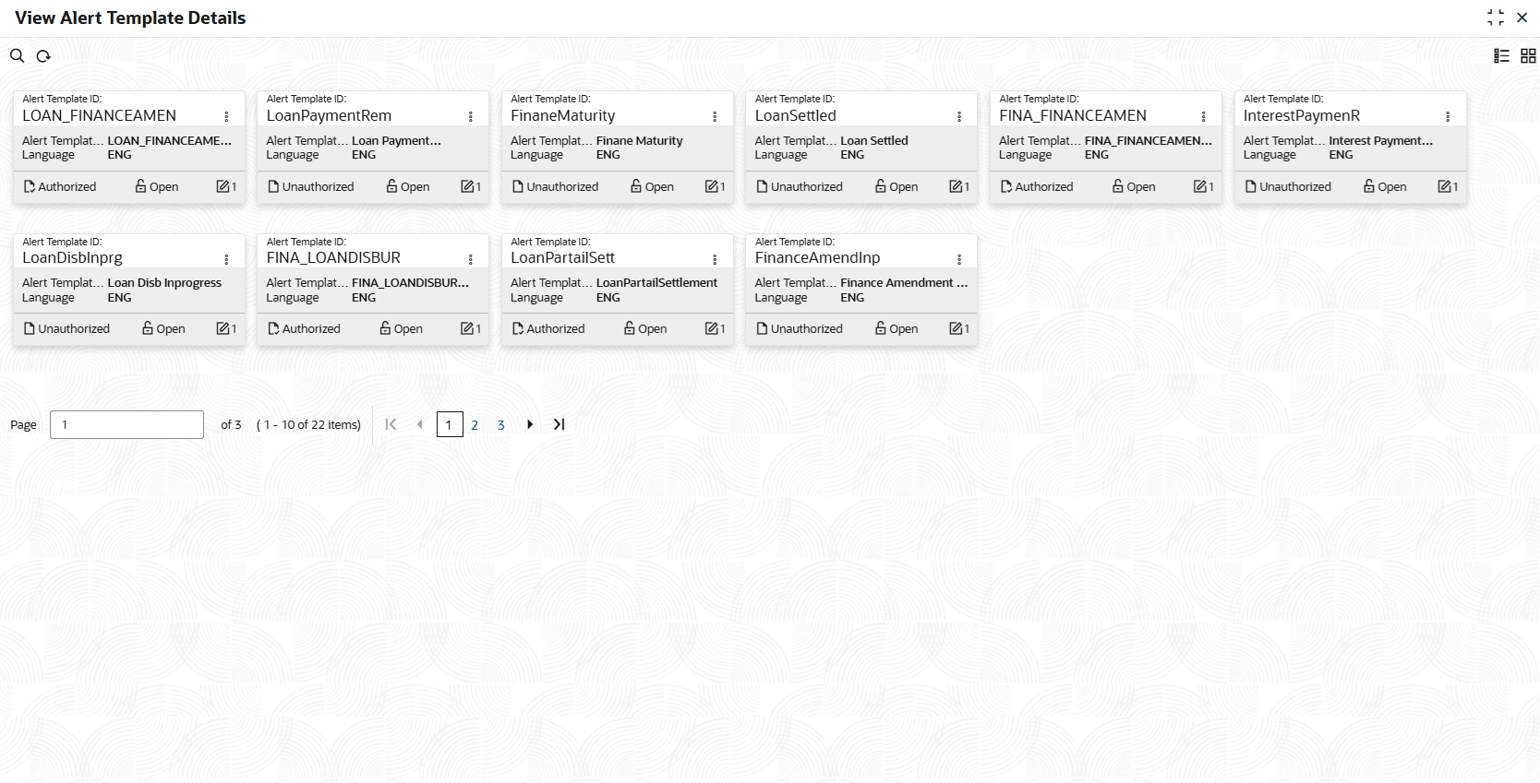Advance to next page with forward arrow
1540x783 pixels.
coord(530,424)
